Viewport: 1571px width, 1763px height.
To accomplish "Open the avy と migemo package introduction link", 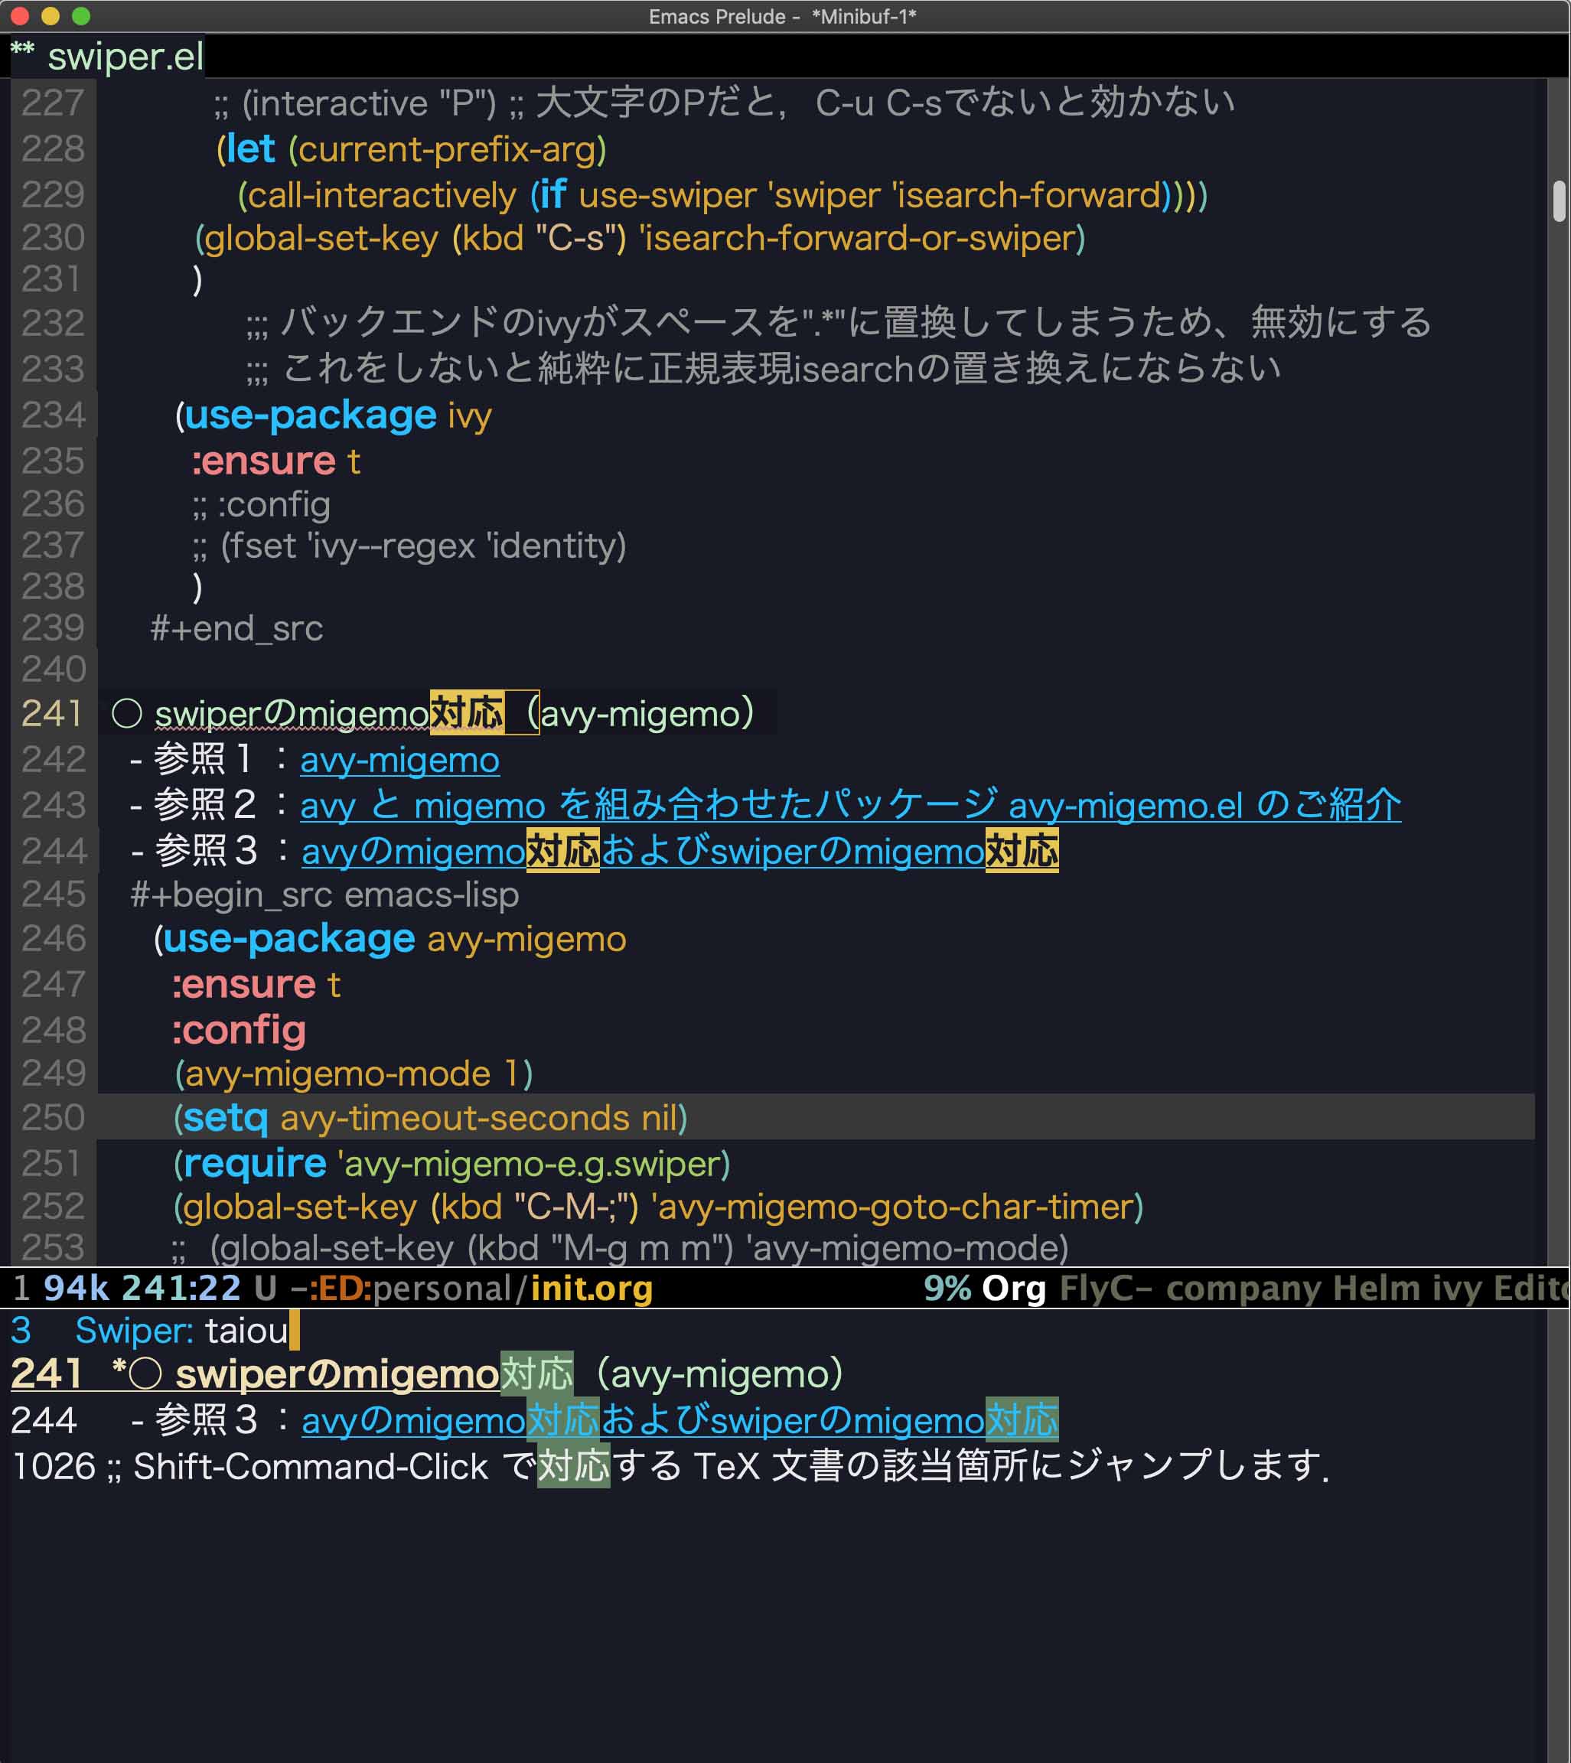I will point(850,805).
